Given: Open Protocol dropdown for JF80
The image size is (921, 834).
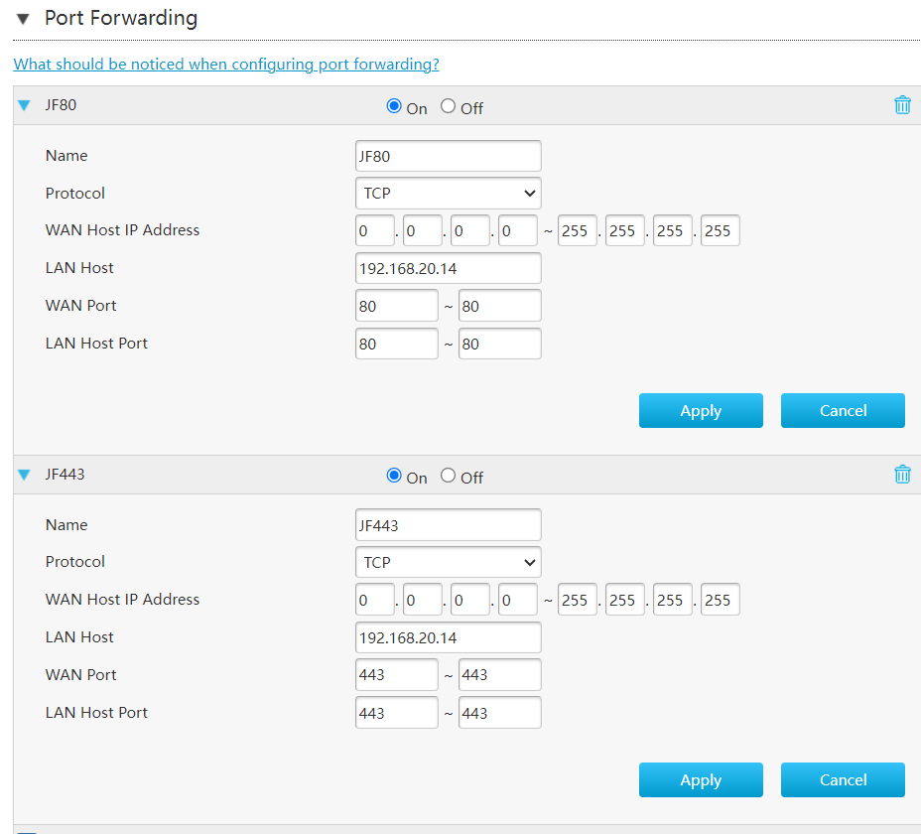Looking at the screenshot, I should [x=448, y=194].
